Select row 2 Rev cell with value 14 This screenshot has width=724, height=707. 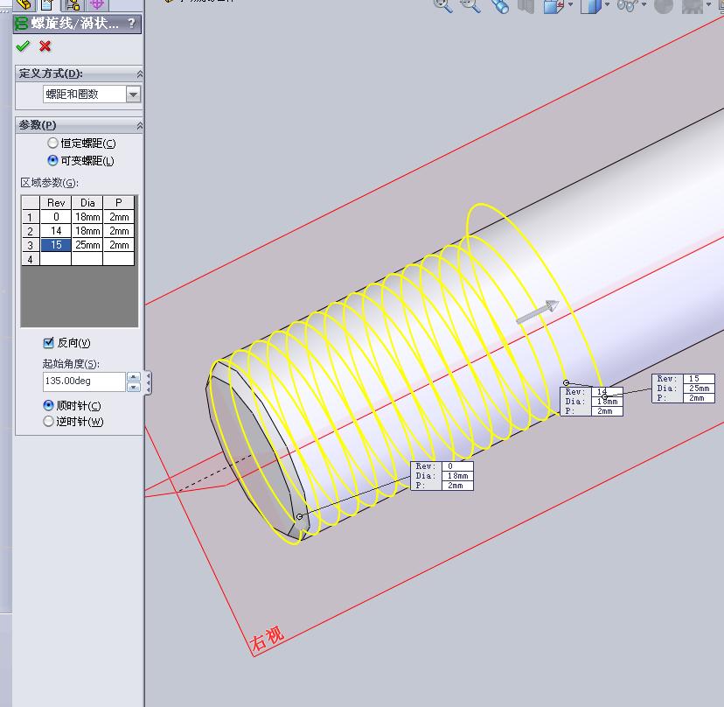tap(56, 231)
